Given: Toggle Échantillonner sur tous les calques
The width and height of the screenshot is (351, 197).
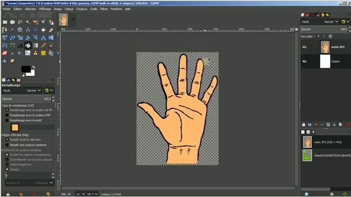Looking at the screenshot, I should pos(7,159).
